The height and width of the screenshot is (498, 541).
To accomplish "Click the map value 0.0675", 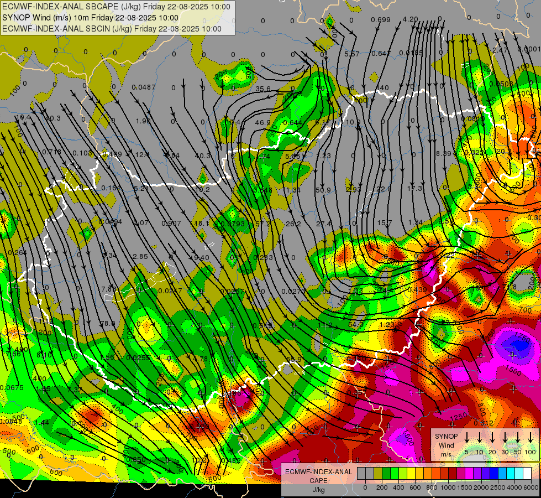I will pyautogui.click(x=12, y=387).
